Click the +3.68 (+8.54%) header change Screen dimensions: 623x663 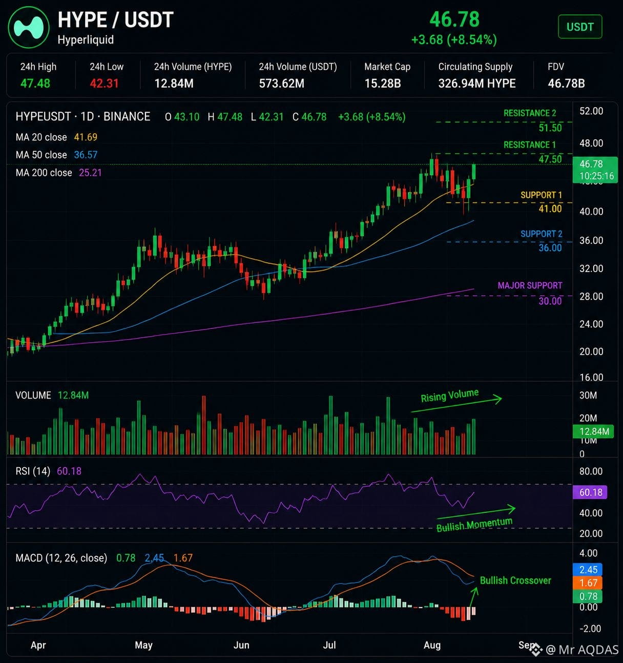(454, 40)
